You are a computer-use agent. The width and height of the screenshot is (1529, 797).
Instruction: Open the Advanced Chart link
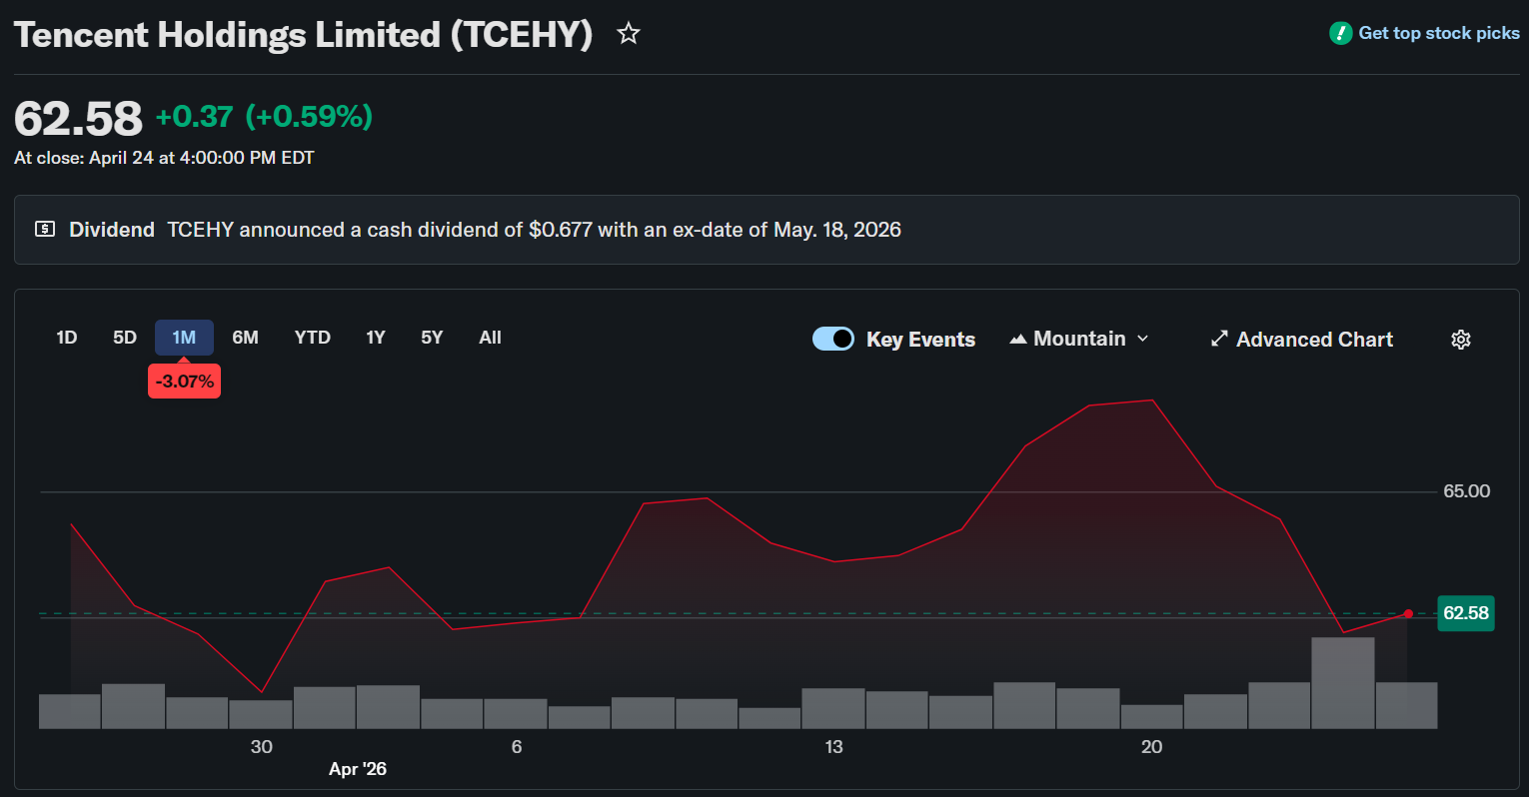click(x=1301, y=340)
